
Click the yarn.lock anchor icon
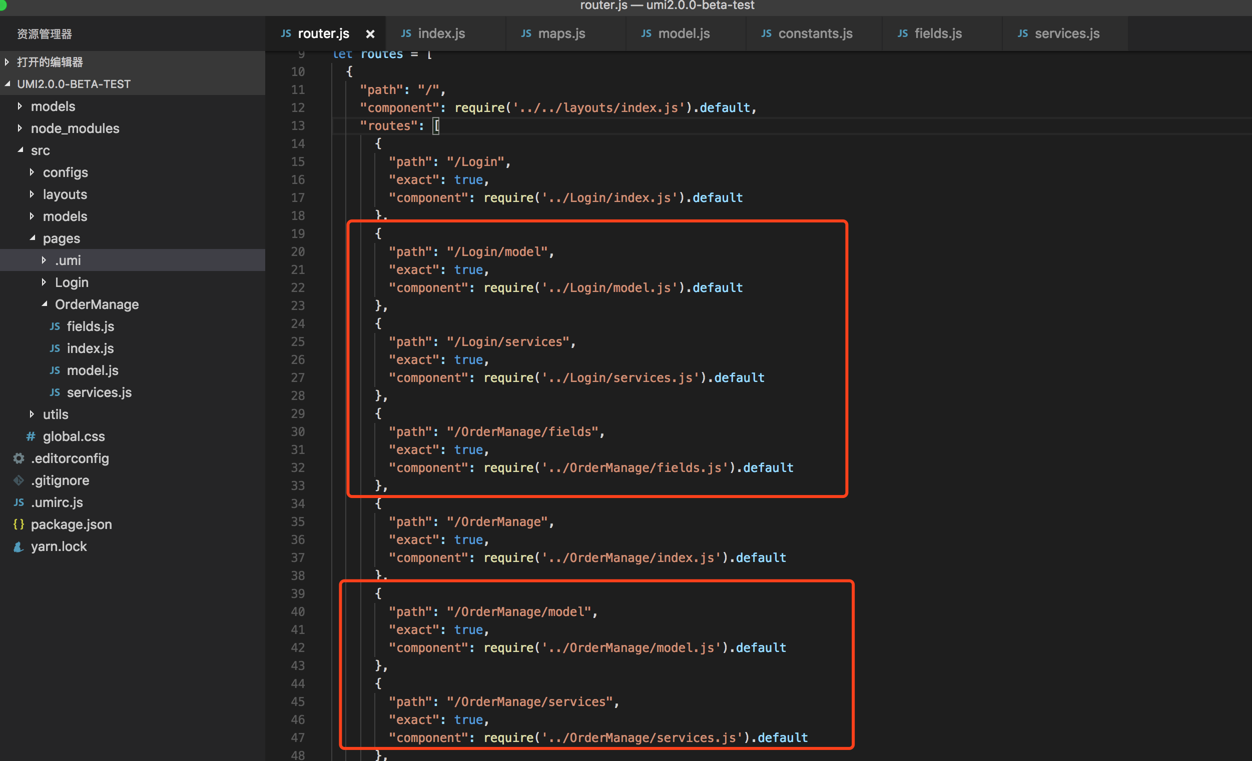pyautogui.click(x=19, y=546)
